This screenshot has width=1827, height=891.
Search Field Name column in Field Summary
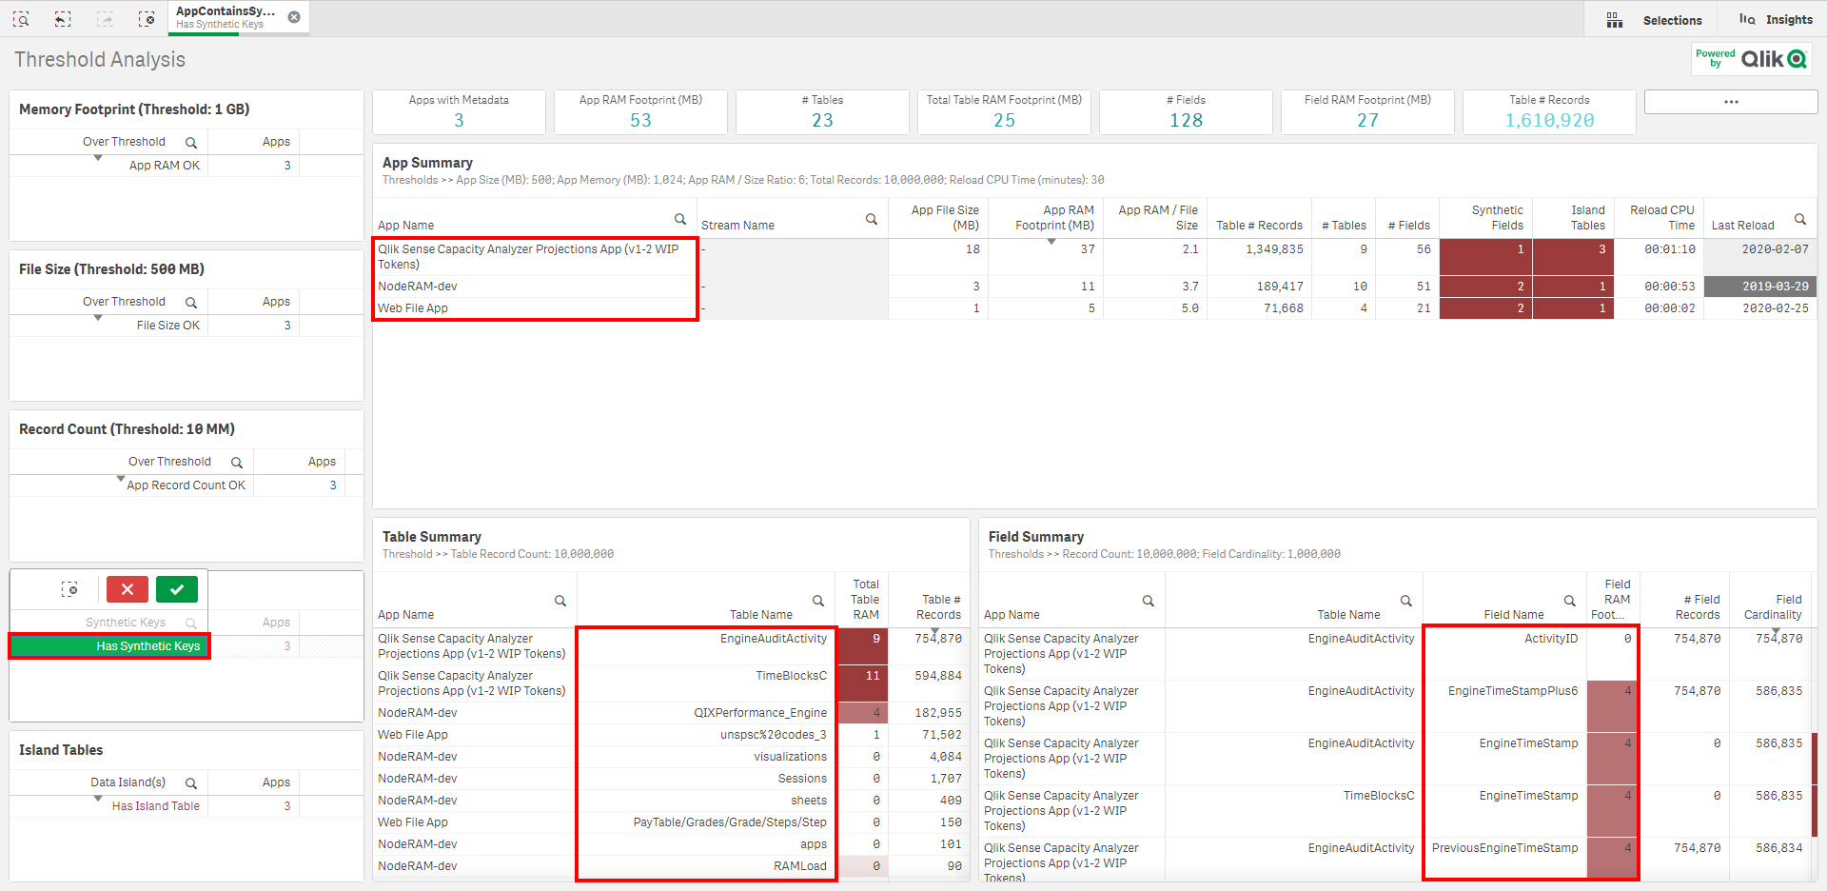tap(1570, 601)
